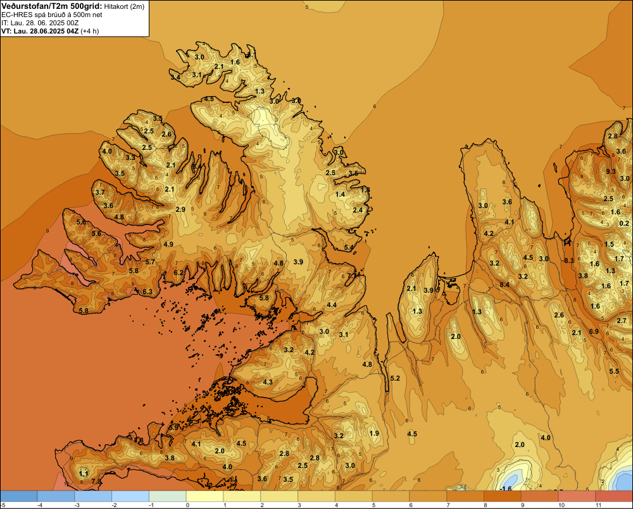Click the 'VT: Lau. 28.06.2025 04Z' valid time
This screenshot has height=509, width=633.
[40, 31]
